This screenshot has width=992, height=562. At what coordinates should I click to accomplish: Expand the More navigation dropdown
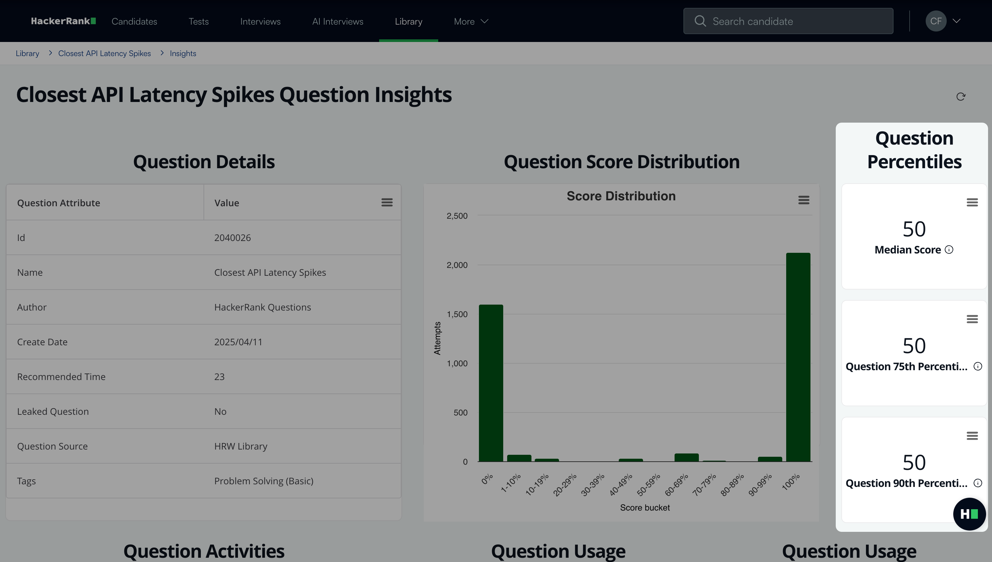point(471,21)
